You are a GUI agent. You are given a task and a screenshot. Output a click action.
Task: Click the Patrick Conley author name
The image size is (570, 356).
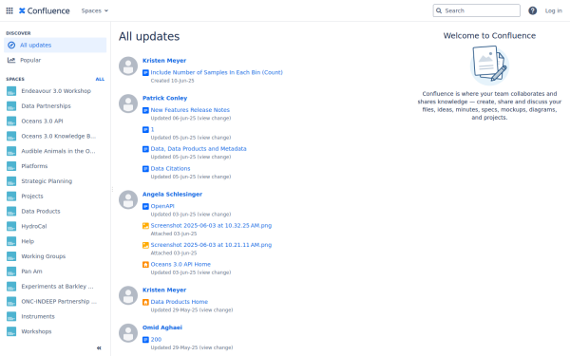click(x=164, y=98)
